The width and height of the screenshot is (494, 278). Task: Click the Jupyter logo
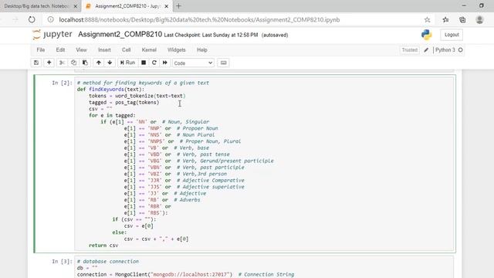52,34
